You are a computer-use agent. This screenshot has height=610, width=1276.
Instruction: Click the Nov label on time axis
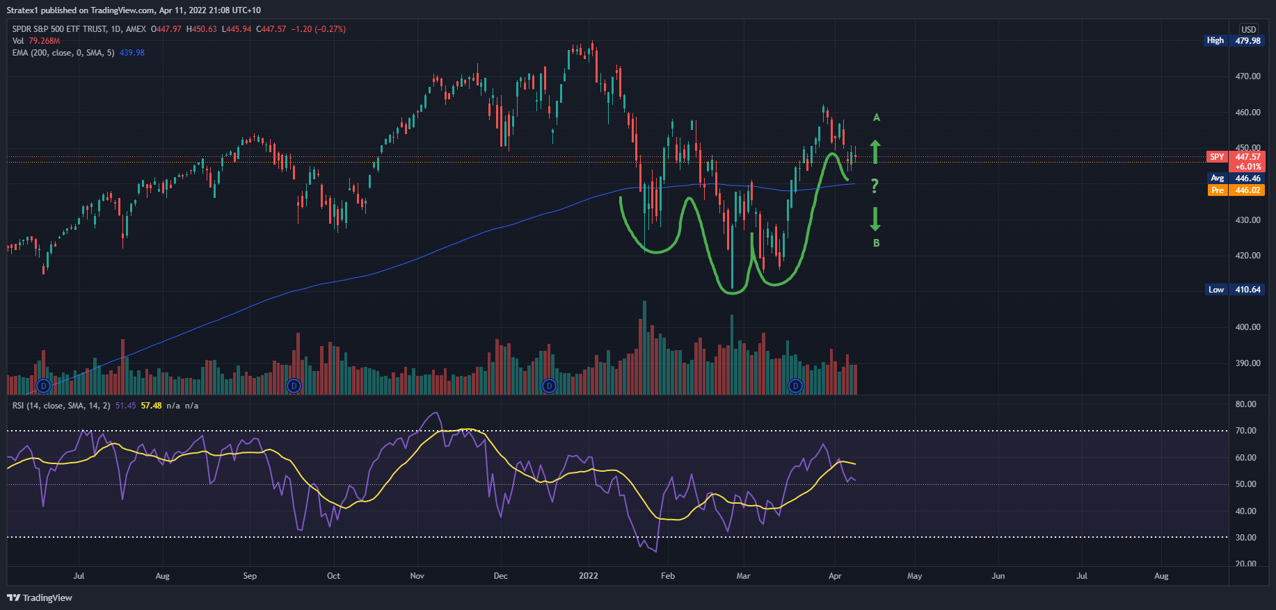417,576
